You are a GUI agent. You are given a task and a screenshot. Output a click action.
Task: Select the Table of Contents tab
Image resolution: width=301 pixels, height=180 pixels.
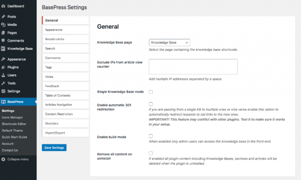(x=65, y=95)
